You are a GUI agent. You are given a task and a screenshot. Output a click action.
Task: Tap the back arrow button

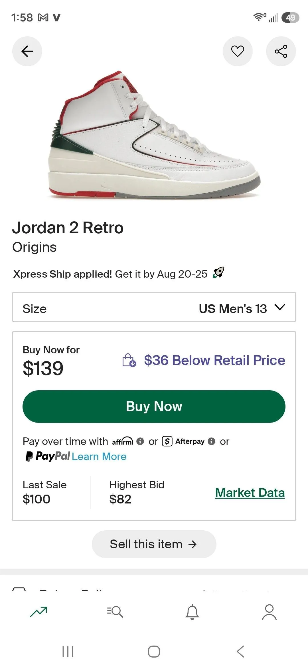click(27, 51)
